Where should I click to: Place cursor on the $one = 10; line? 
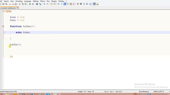[x=17, y=17]
